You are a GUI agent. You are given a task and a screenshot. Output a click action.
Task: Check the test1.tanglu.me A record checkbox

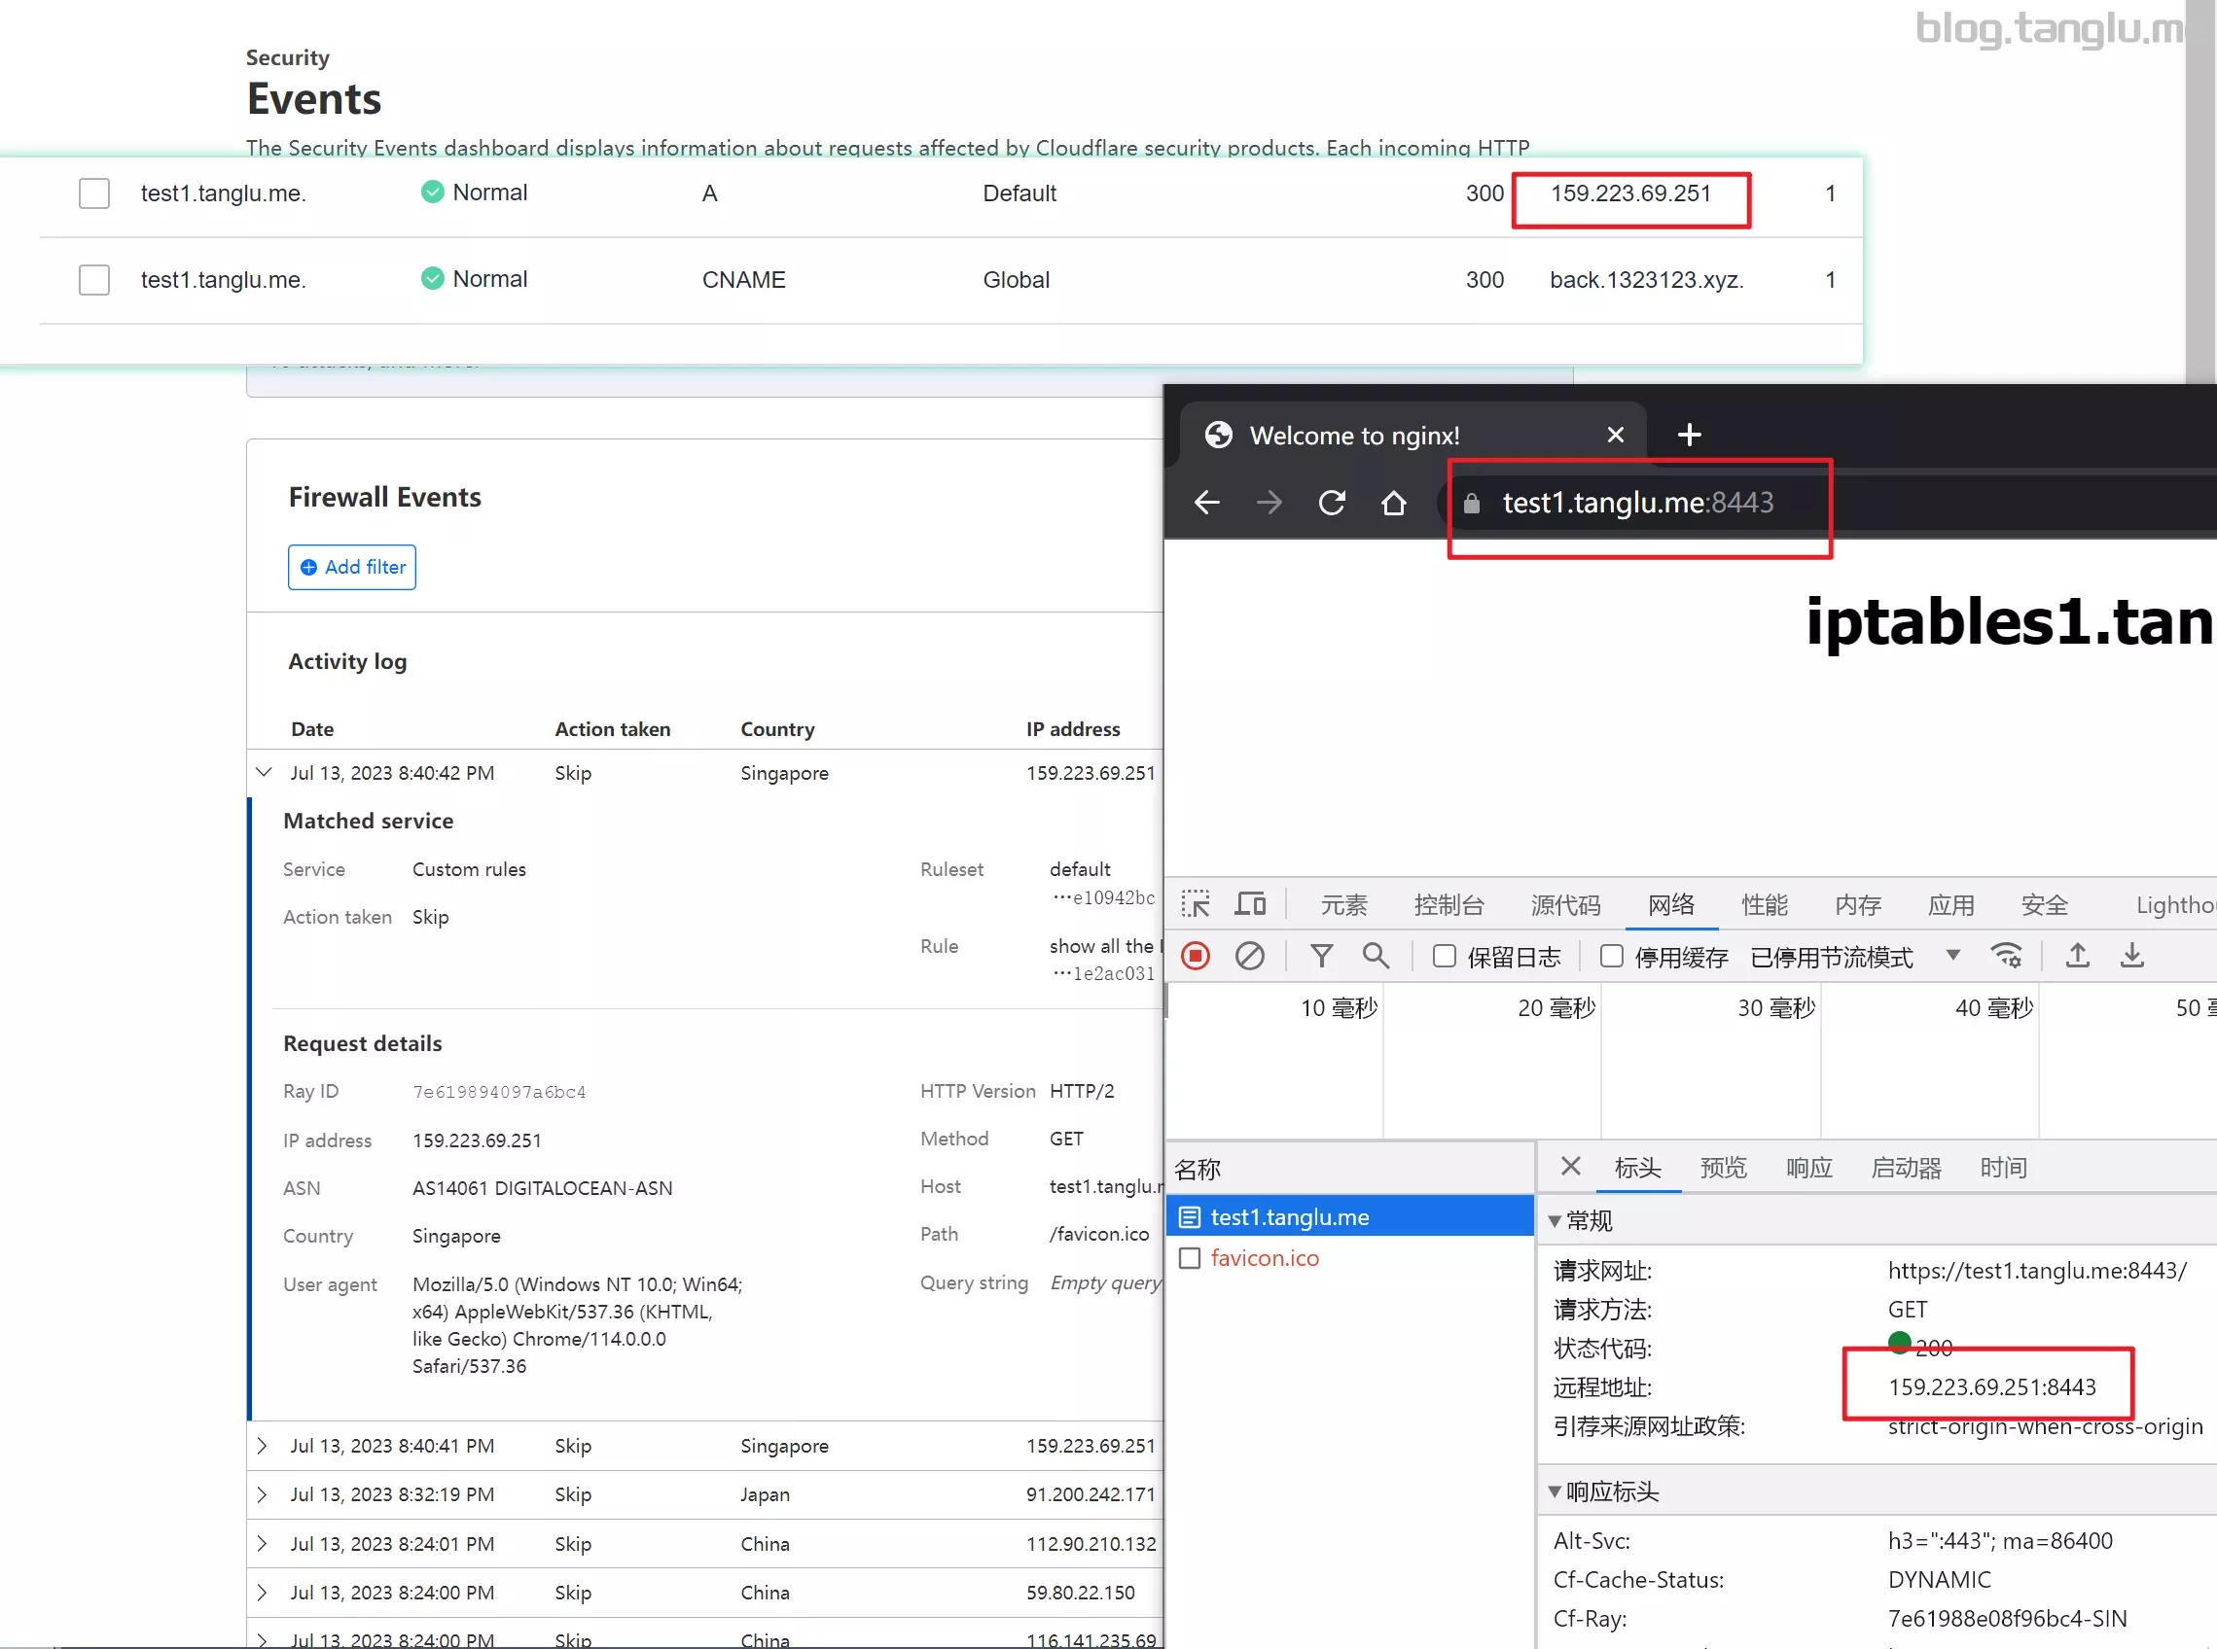click(93, 193)
